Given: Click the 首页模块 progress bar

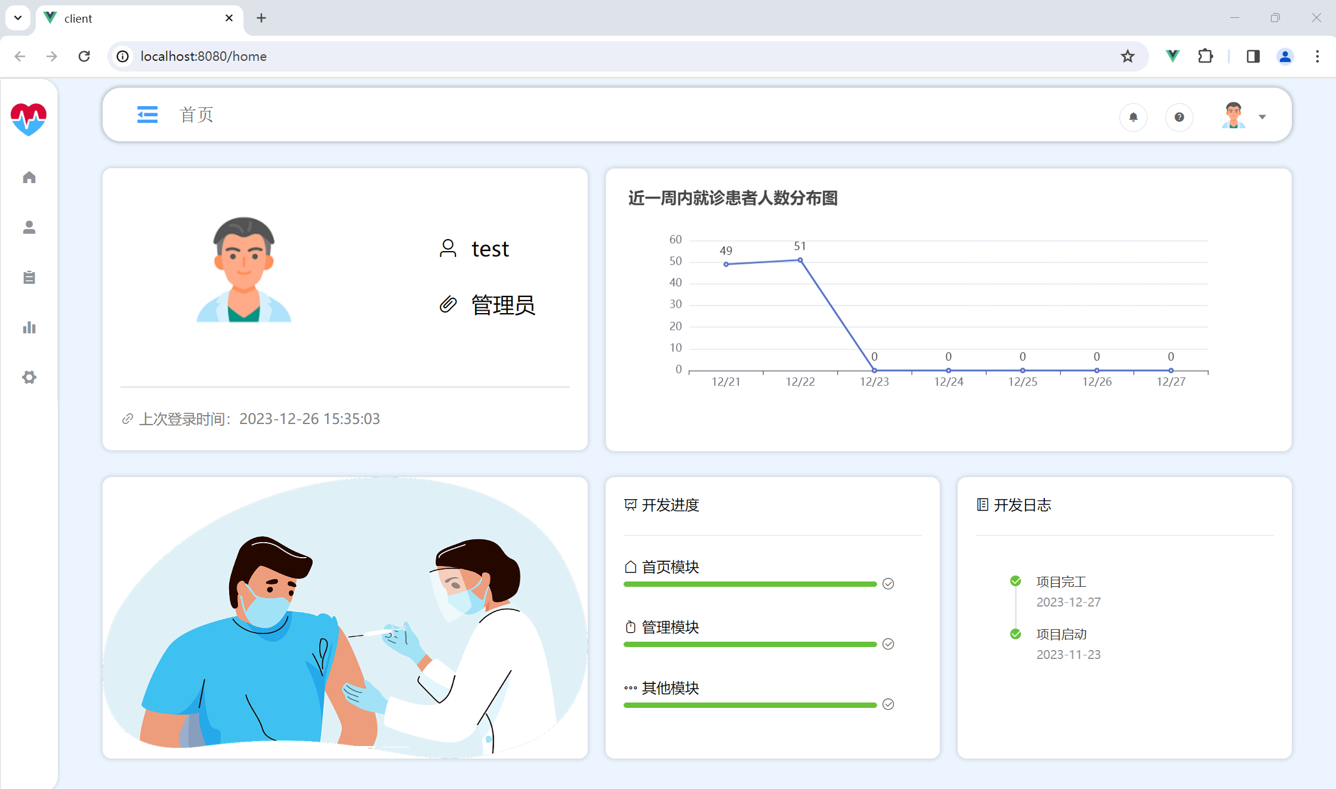Looking at the screenshot, I should pyautogui.click(x=749, y=584).
